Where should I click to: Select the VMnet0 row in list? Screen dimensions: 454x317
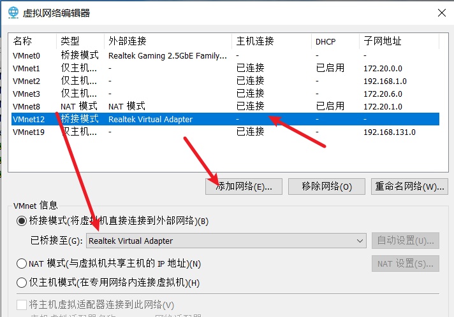click(26, 55)
